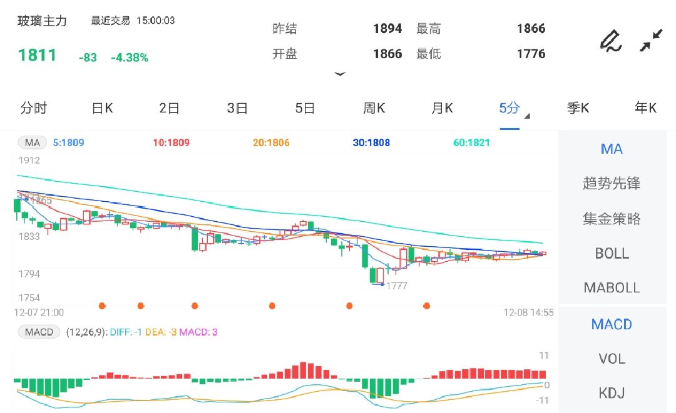Viewport: 676px width, 413px height.
Task: Select the BOLL indicator
Action: click(612, 253)
